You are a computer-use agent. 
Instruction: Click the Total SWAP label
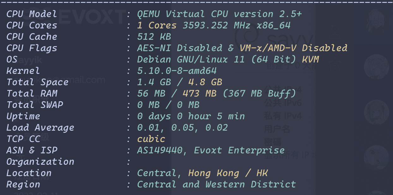click(34, 105)
